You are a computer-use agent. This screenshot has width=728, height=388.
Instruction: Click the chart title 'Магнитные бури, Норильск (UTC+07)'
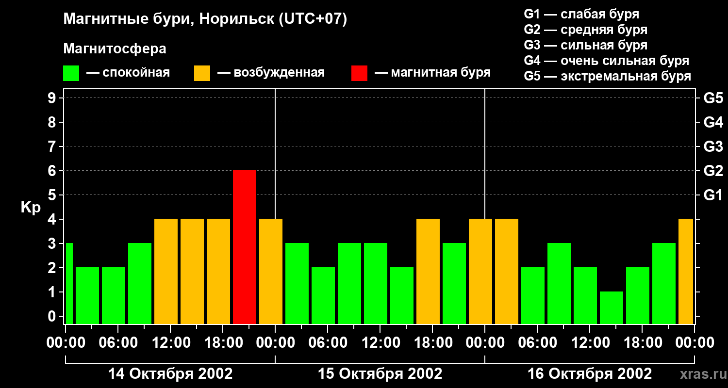pos(205,19)
